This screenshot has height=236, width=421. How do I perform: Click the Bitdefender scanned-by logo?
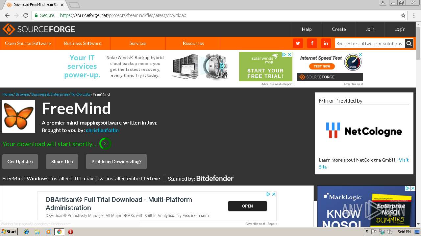pos(215,178)
